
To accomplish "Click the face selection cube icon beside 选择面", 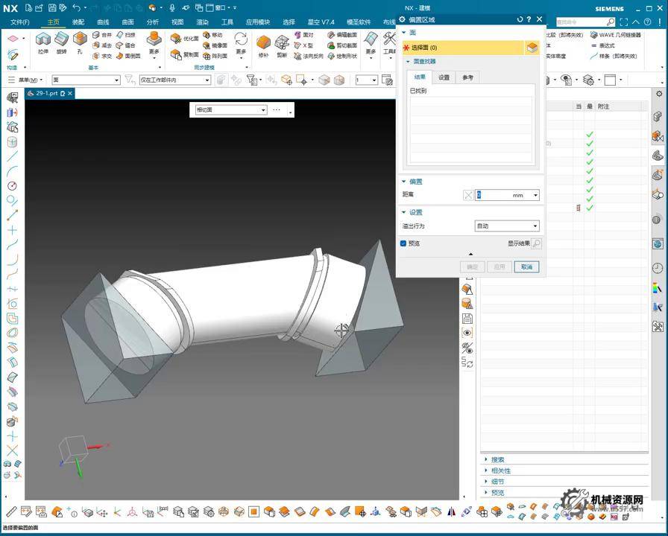I will tap(532, 48).
